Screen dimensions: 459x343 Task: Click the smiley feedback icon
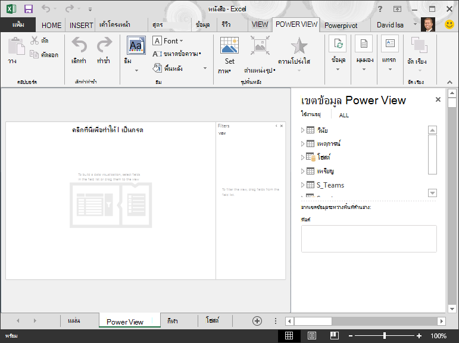click(449, 24)
